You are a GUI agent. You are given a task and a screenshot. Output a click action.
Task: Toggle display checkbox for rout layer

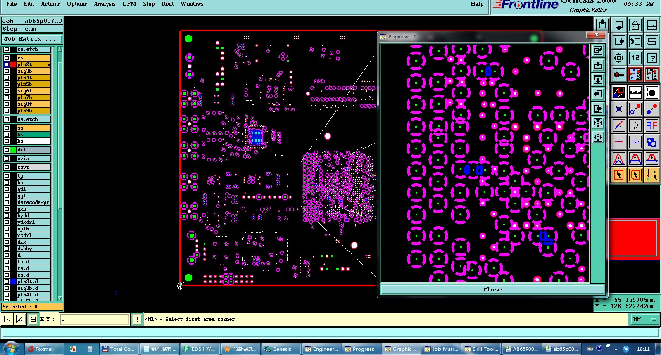tap(7, 167)
